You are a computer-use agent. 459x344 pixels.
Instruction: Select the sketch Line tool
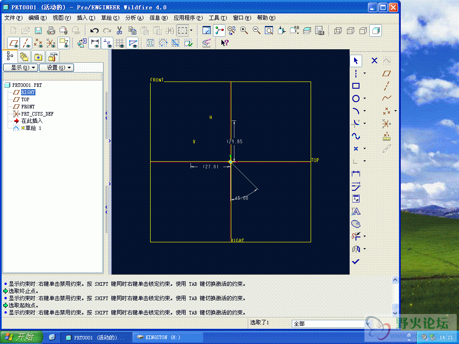point(356,73)
